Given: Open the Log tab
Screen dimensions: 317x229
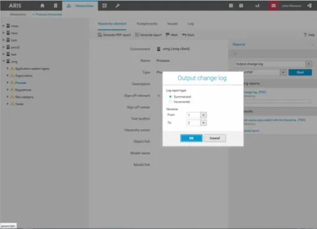Looking at the screenshot, I should click(191, 23).
